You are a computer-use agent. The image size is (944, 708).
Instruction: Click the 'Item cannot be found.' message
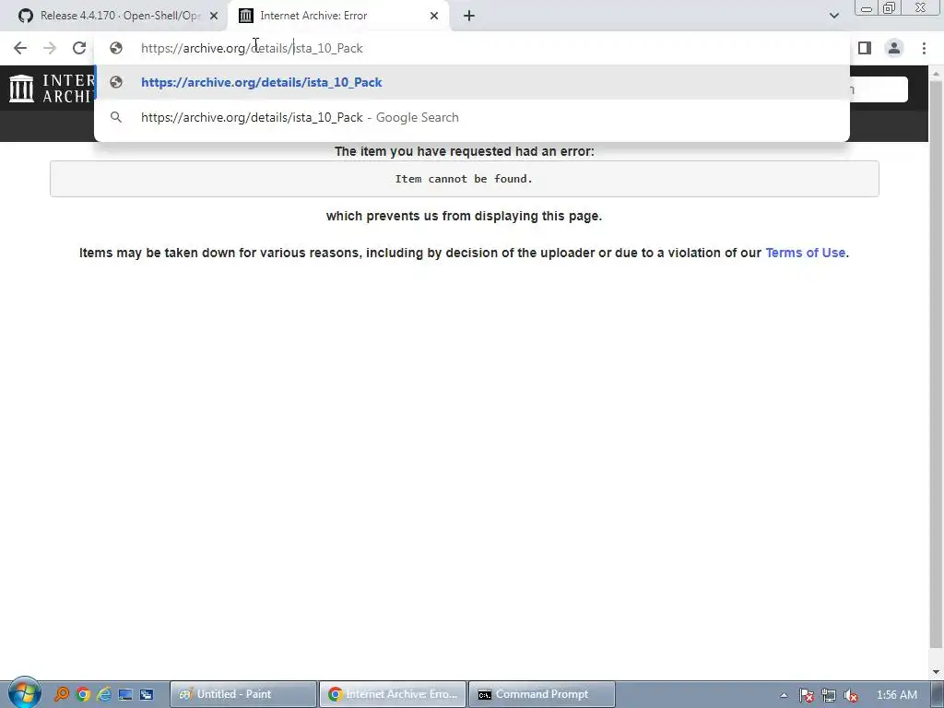[464, 179]
